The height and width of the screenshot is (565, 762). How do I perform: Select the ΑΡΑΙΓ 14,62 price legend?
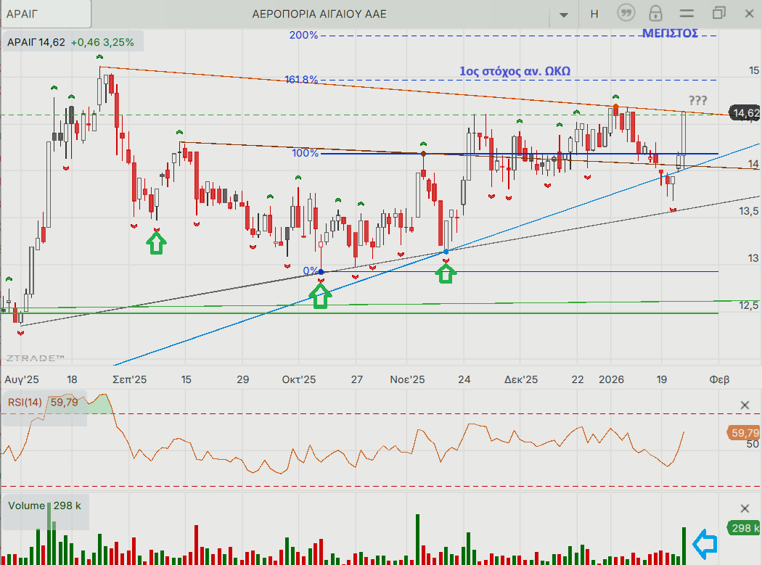coord(71,42)
